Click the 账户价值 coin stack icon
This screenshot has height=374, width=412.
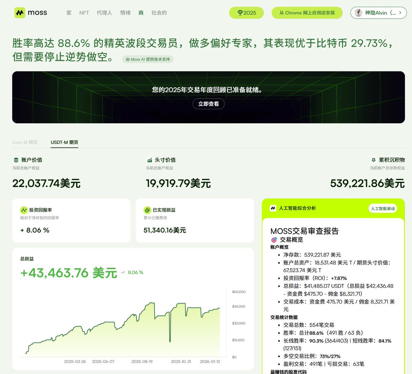16,160
